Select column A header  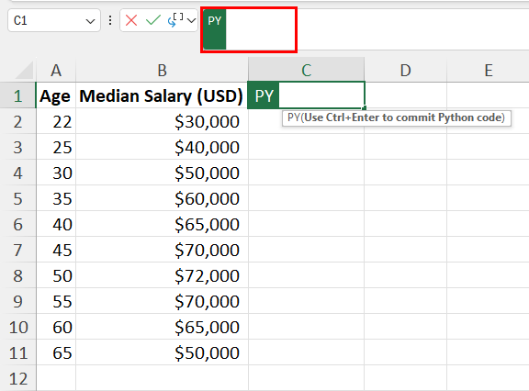click(x=56, y=71)
